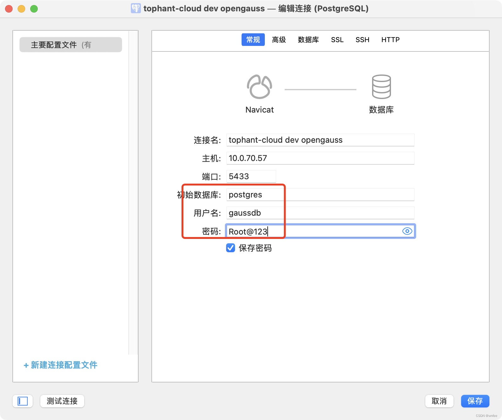Click the 保存 button
The height and width of the screenshot is (420, 502).
(475, 401)
